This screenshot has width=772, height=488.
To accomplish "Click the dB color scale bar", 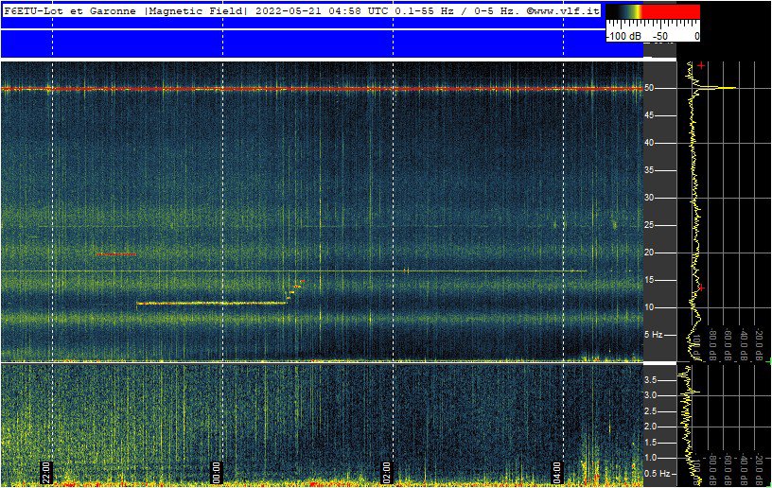I will click(653, 11).
